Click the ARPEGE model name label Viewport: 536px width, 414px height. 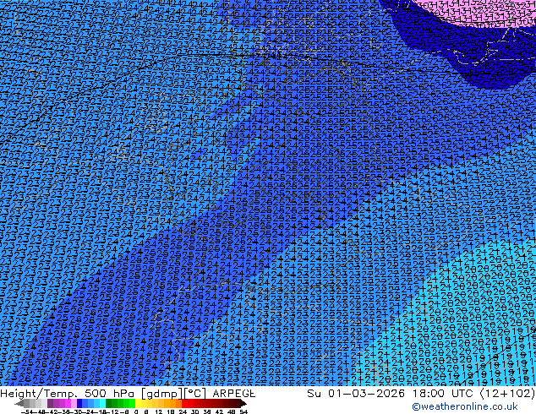coord(233,393)
